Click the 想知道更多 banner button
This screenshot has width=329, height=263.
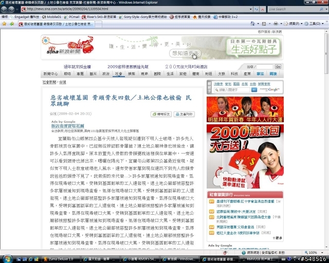185,53
